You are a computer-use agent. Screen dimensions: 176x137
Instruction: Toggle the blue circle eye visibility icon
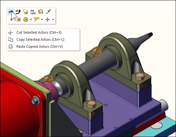[x=26, y=20]
